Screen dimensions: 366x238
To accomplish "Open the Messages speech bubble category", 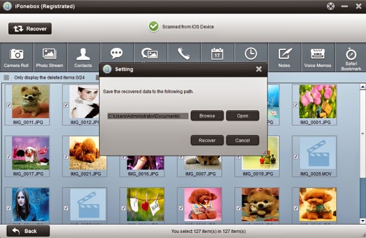I will tap(117, 53).
